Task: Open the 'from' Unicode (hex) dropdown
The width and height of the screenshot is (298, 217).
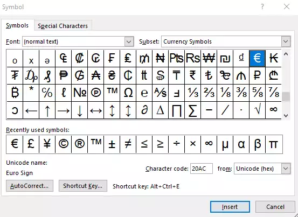Action: [x=286, y=169]
